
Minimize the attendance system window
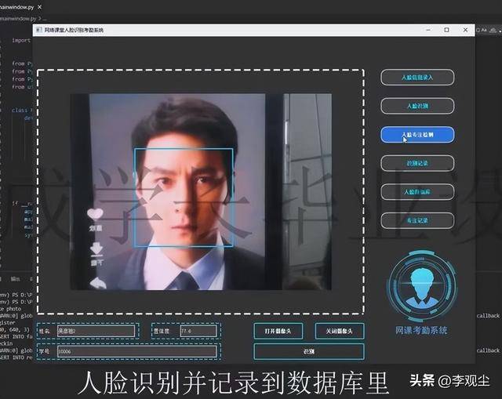[x=424, y=30]
